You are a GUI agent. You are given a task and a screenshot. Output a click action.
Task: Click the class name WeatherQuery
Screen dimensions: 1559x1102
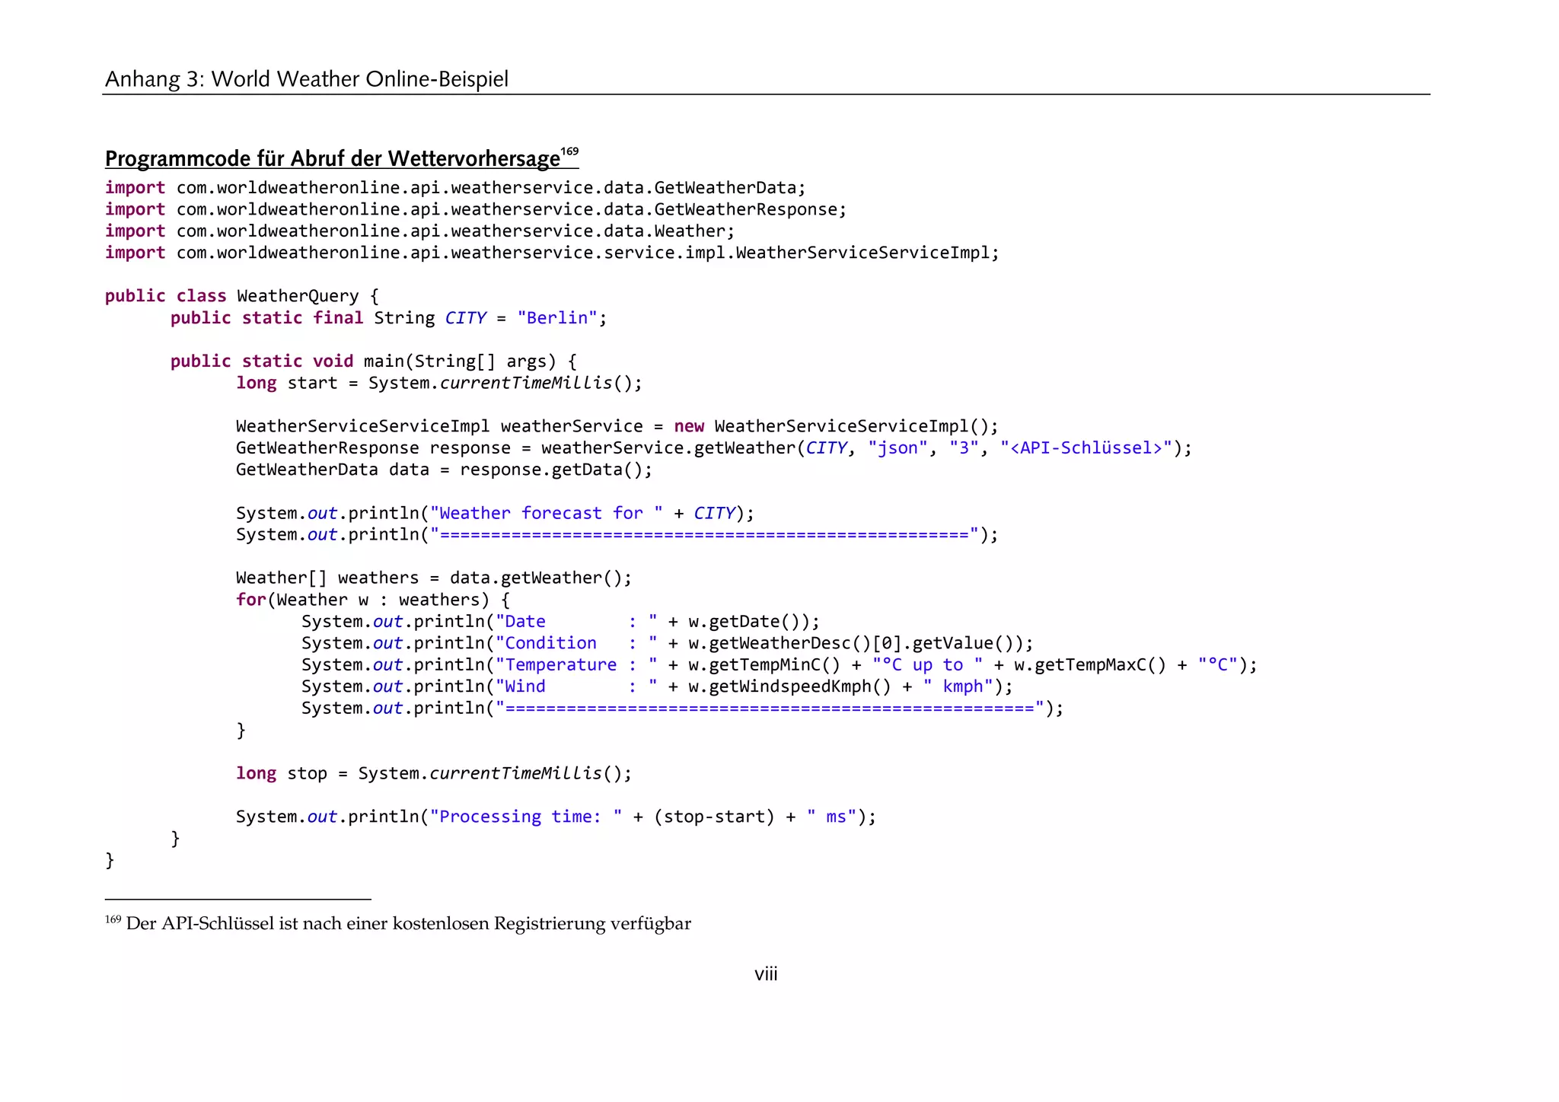(x=297, y=296)
